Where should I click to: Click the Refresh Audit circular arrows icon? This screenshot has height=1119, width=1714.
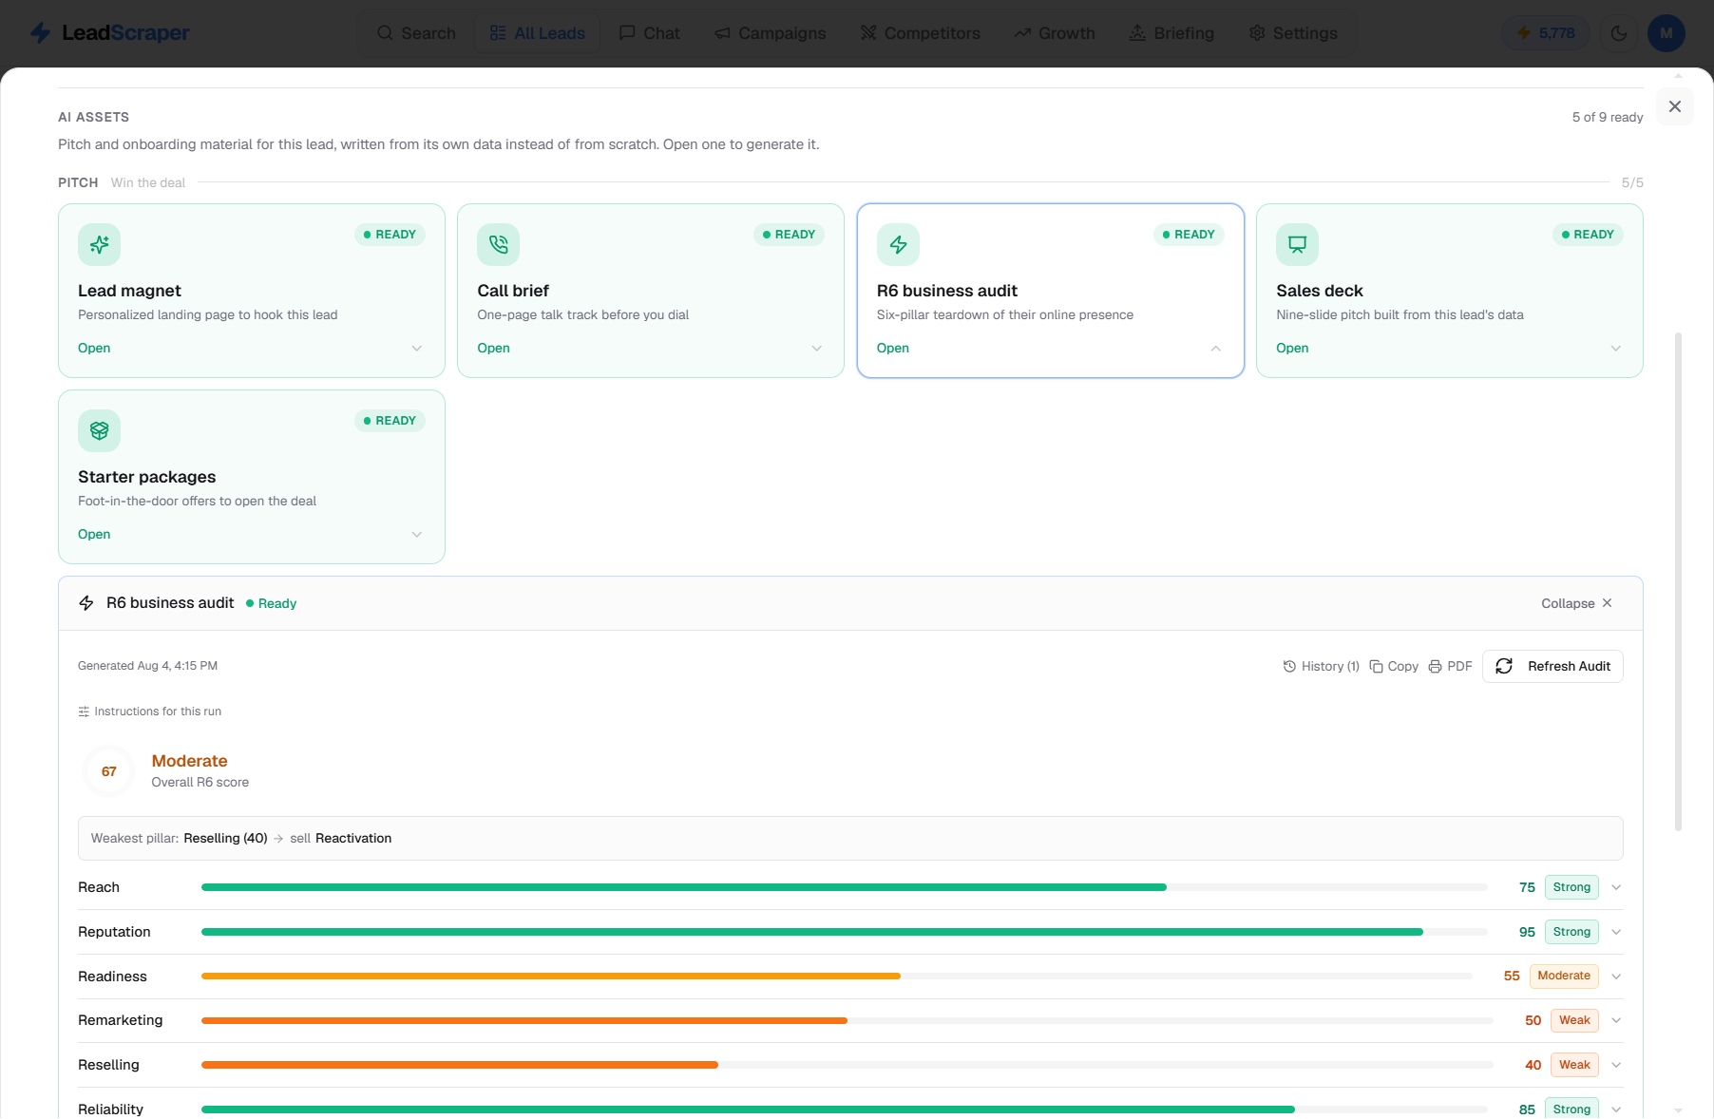1504,667
